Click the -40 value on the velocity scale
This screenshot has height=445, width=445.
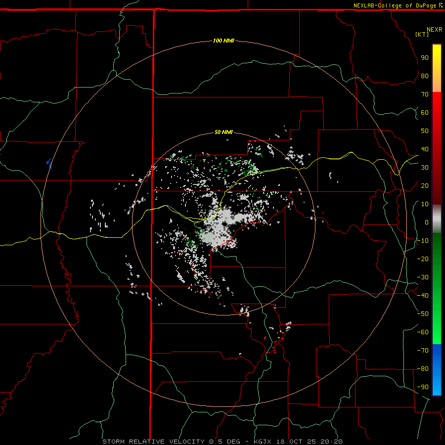point(423,296)
